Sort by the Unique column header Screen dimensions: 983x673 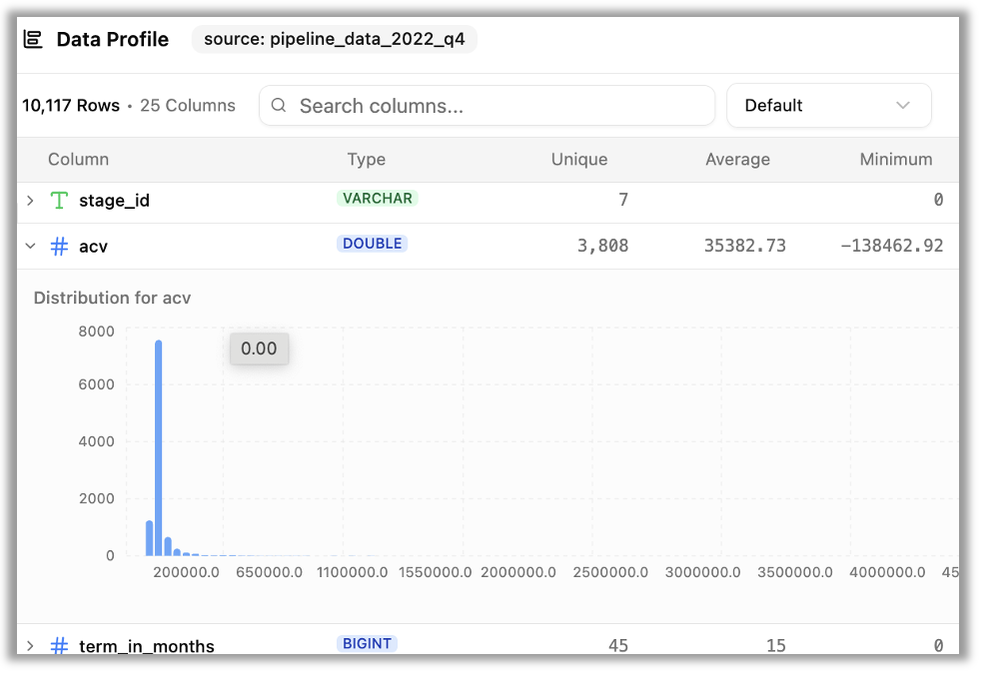[x=578, y=160]
